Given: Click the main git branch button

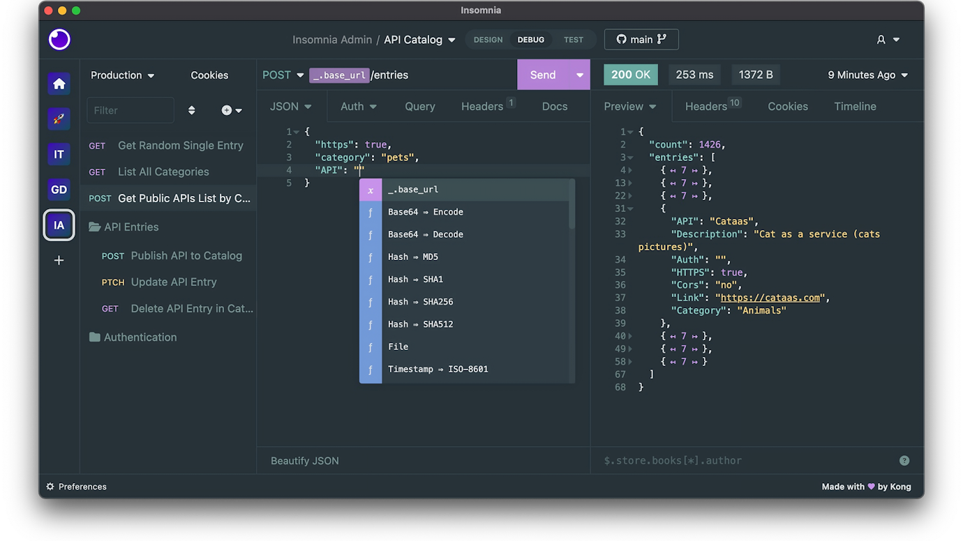Looking at the screenshot, I should point(641,39).
